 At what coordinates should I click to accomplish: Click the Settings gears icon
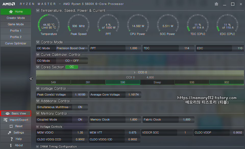tap(9, 133)
